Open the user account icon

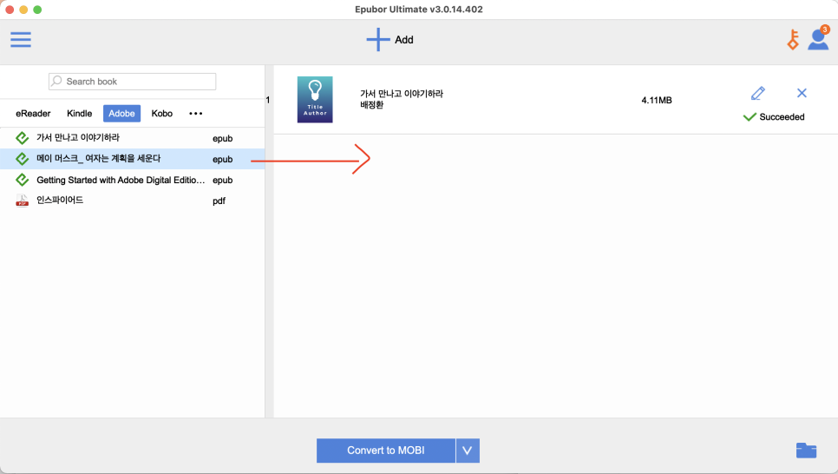pos(818,40)
